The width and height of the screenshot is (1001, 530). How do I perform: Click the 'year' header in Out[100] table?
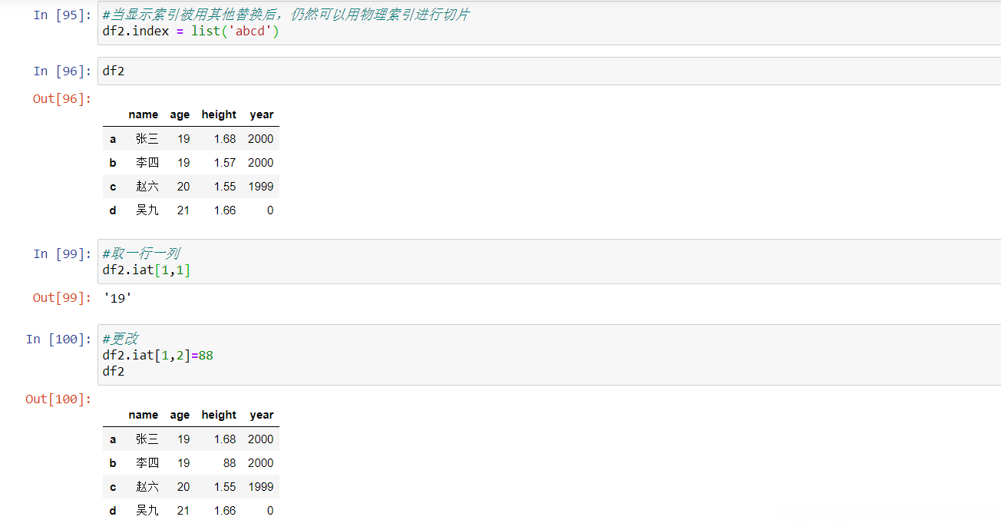pyautogui.click(x=262, y=415)
